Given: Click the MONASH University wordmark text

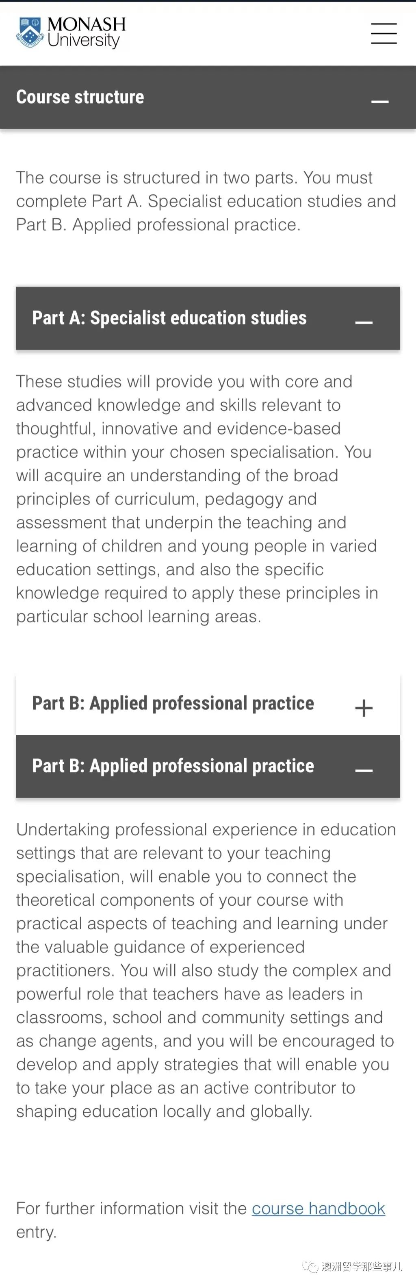Looking at the screenshot, I should click(86, 32).
